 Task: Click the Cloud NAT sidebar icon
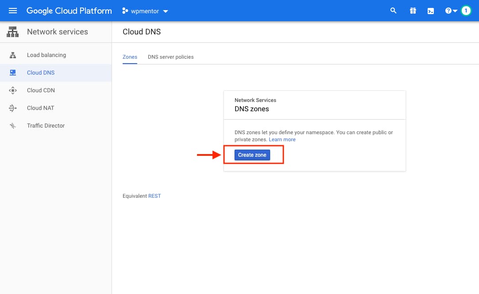[x=13, y=108]
